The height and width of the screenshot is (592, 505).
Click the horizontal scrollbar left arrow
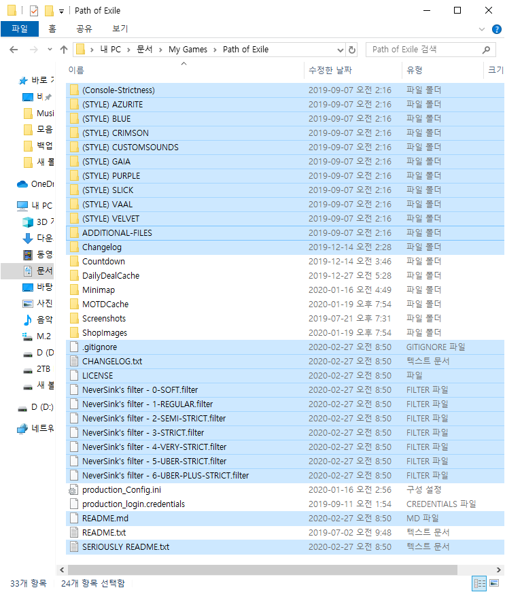tap(62, 570)
